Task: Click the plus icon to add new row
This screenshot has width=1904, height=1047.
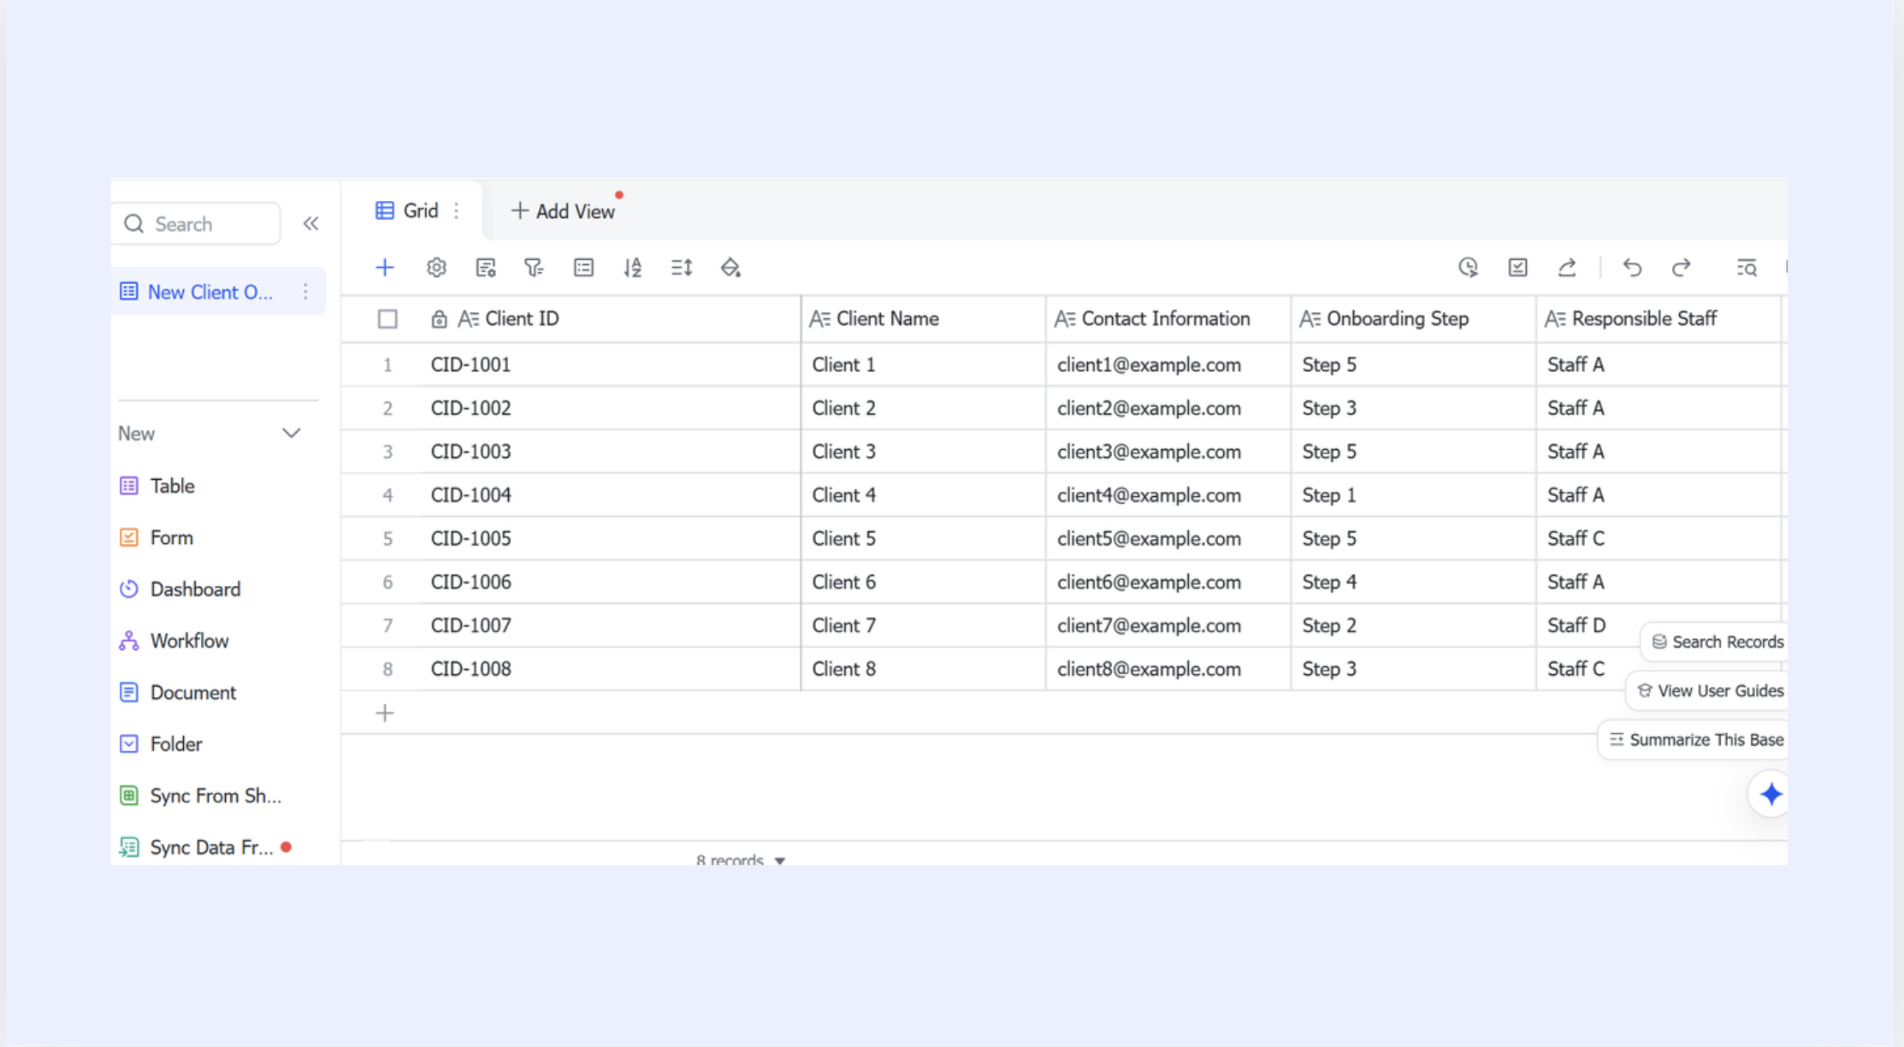Action: 385,713
